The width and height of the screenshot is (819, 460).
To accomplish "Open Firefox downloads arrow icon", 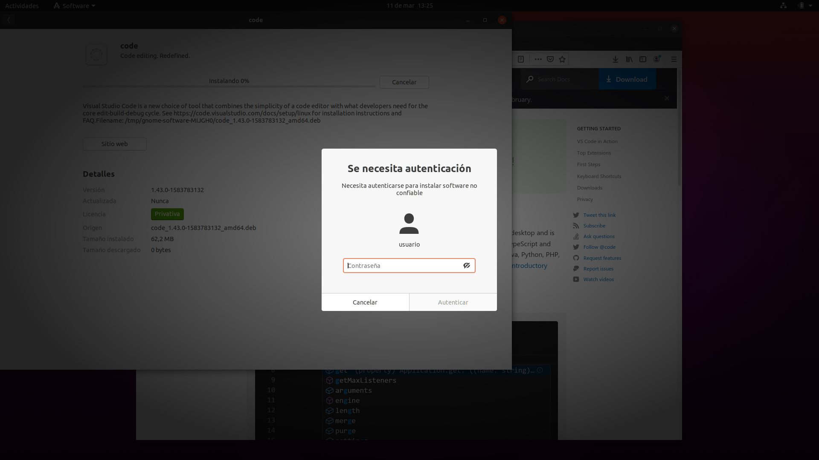I will 616,59.
